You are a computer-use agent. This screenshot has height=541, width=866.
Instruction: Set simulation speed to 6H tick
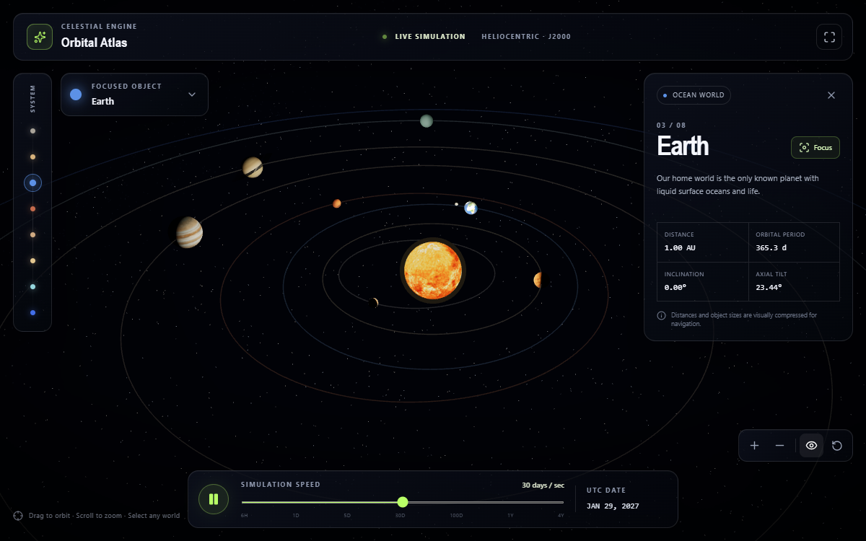pyautogui.click(x=244, y=516)
